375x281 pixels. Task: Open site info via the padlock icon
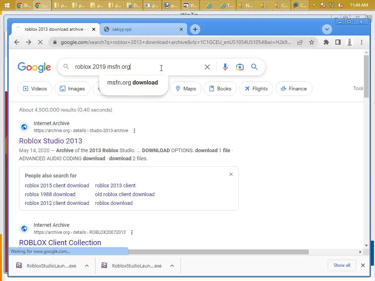point(55,42)
